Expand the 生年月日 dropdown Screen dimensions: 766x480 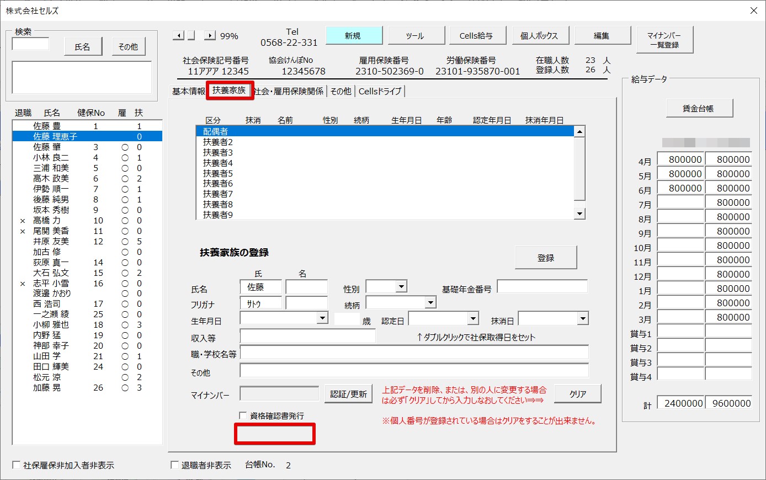pyautogui.click(x=322, y=318)
